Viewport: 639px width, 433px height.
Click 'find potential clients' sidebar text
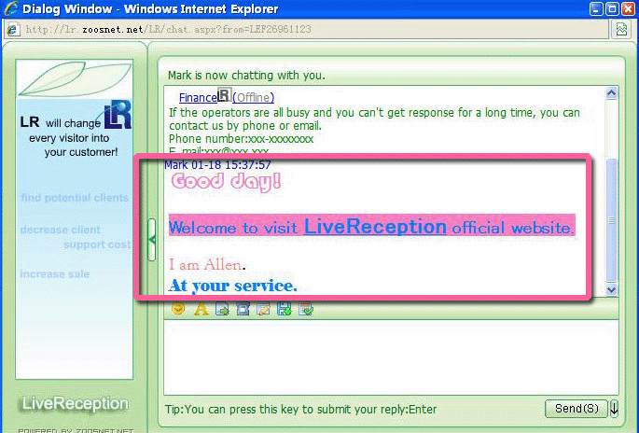point(75,198)
